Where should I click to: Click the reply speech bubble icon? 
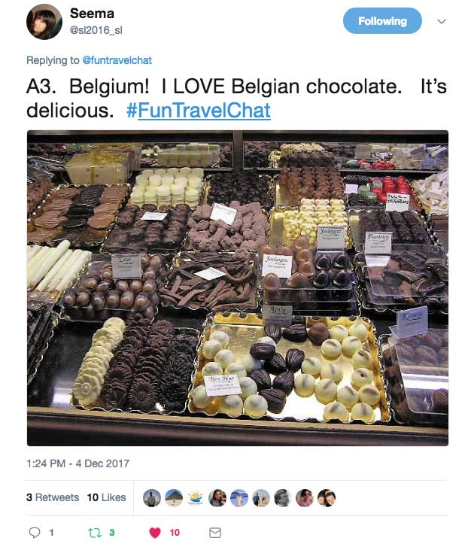pyautogui.click(x=34, y=533)
